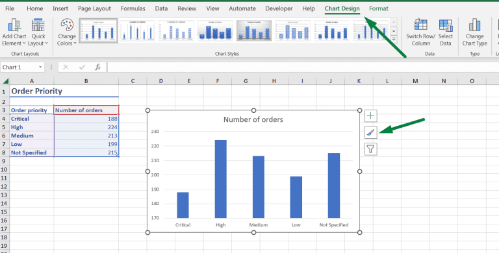Select the Medium bar in chart

(259, 187)
